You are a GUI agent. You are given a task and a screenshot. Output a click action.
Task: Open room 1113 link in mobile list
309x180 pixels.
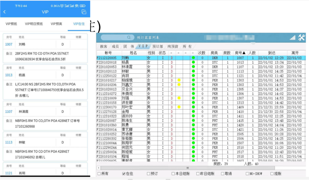[x=9, y=142]
